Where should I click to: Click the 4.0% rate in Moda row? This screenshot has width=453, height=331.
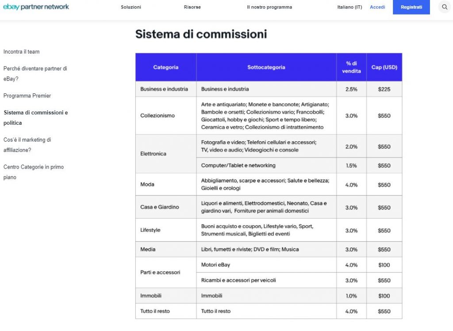[x=351, y=185]
